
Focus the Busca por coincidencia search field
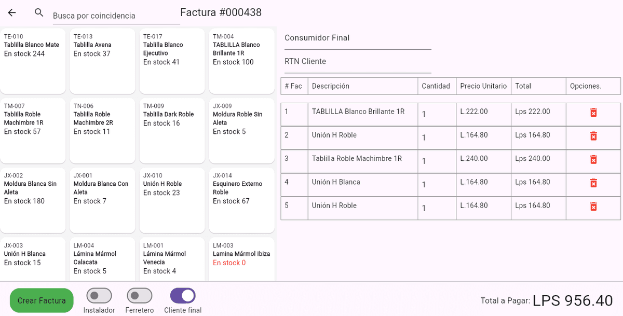[x=116, y=16]
